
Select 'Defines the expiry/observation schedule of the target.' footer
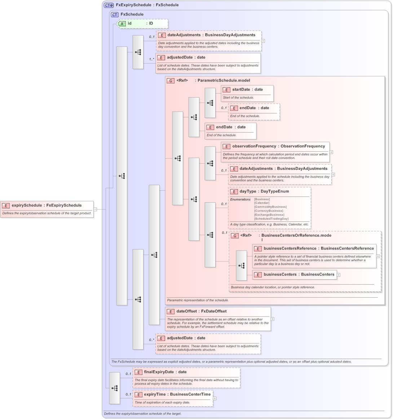(x=142, y=414)
